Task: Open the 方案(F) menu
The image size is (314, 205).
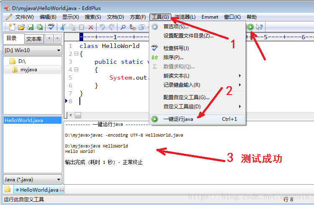Action: pos(138,17)
